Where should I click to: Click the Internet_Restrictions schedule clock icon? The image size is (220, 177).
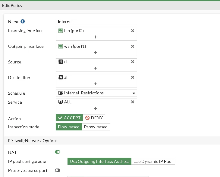pyautogui.click(x=61, y=93)
